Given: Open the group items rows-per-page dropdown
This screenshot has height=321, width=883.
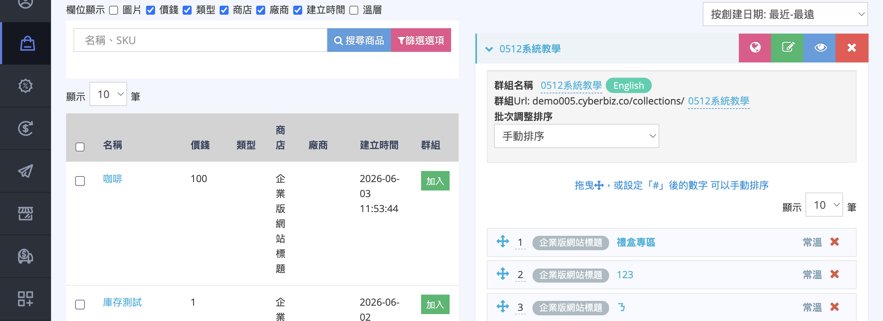Looking at the screenshot, I should tap(824, 205).
